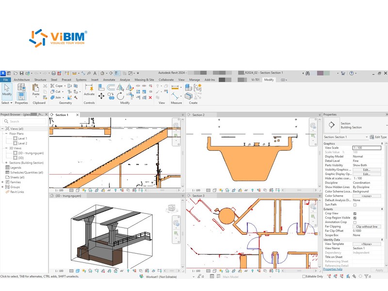388x291 pixels.
Task: Click the Properties palette ribbon icon
Action: pyautogui.click(x=21, y=96)
